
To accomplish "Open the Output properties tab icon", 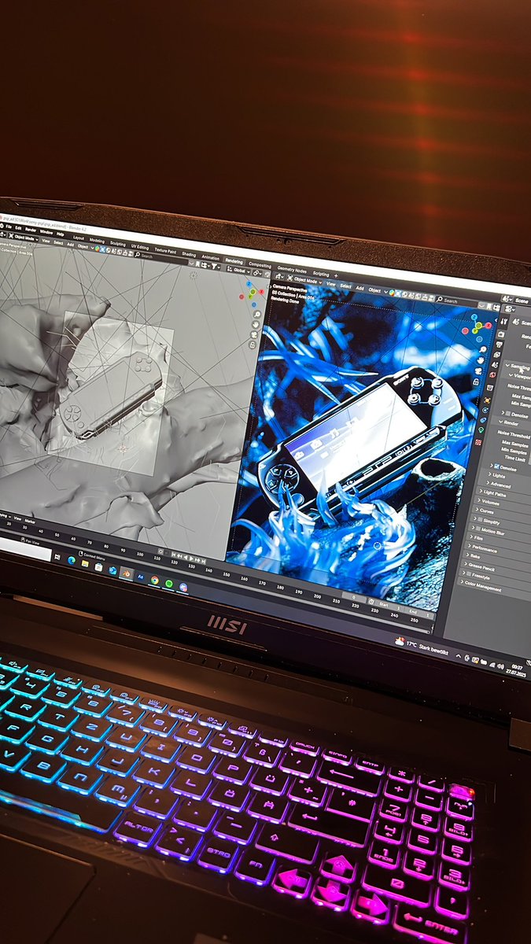I will [x=499, y=345].
